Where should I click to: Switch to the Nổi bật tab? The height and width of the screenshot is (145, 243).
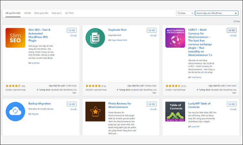pyautogui.click(x=28, y=13)
